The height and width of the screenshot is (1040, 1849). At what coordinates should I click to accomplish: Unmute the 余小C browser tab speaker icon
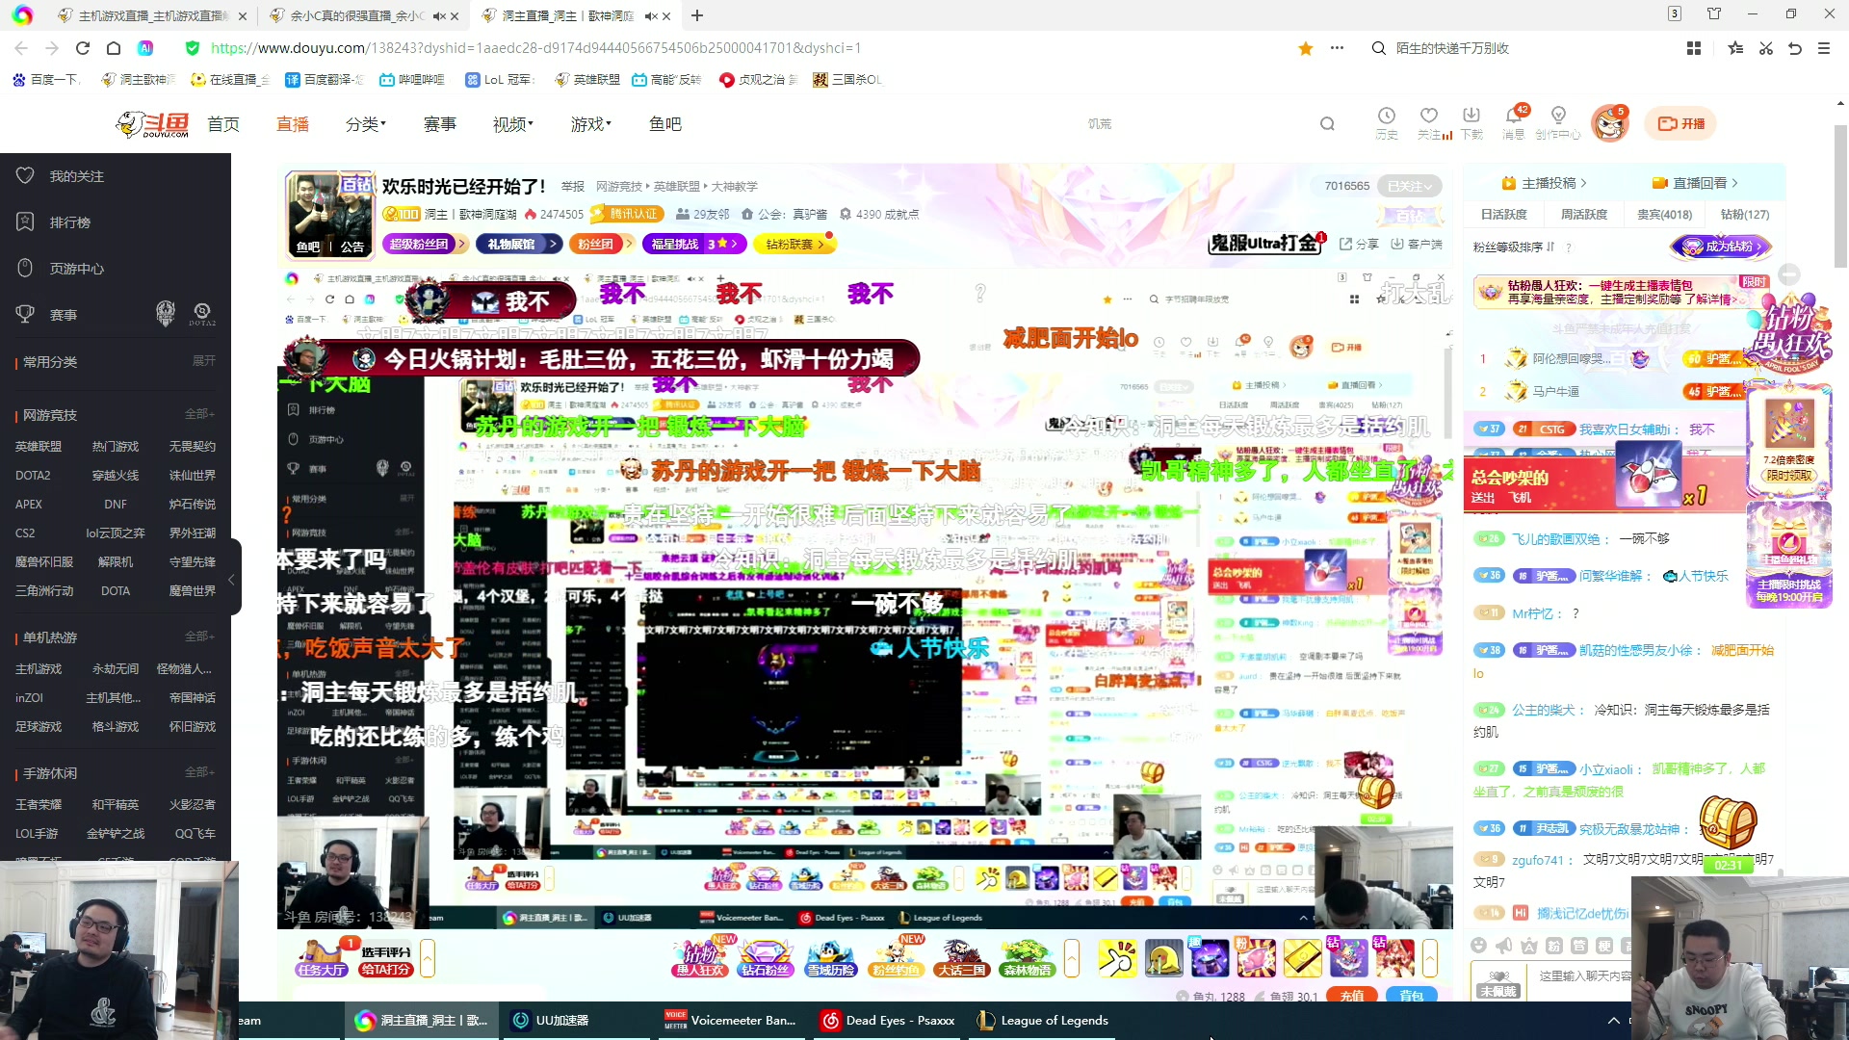[438, 16]
